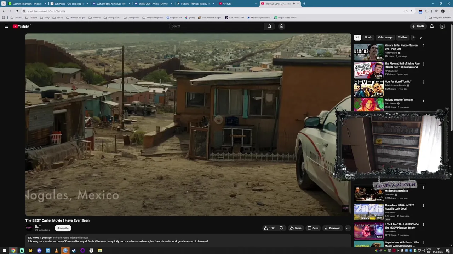Open the These New MMOs 2026 thumbnail
Viewport: 453px width, 254px height.
click(369, 212)
